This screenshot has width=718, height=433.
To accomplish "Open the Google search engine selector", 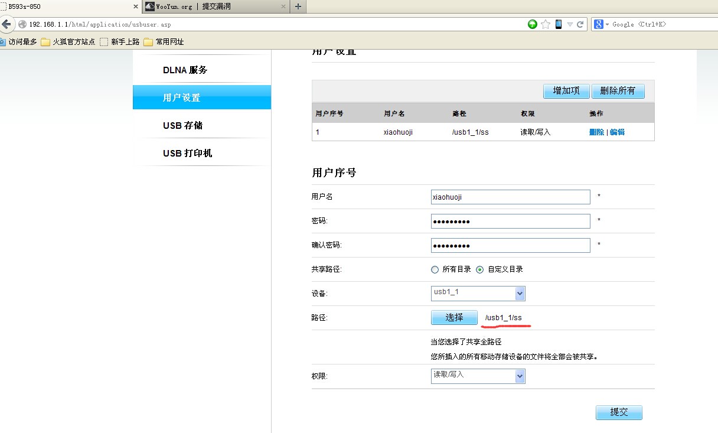I will click(x=602, y=24).
